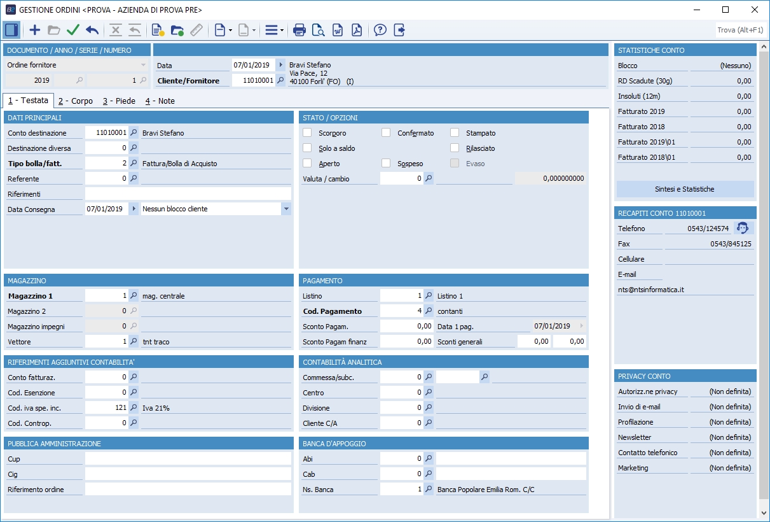Click the plus icon to create new order
Image resolution: width=770 pixels, height=522 pixels.
tap(35, 30)
